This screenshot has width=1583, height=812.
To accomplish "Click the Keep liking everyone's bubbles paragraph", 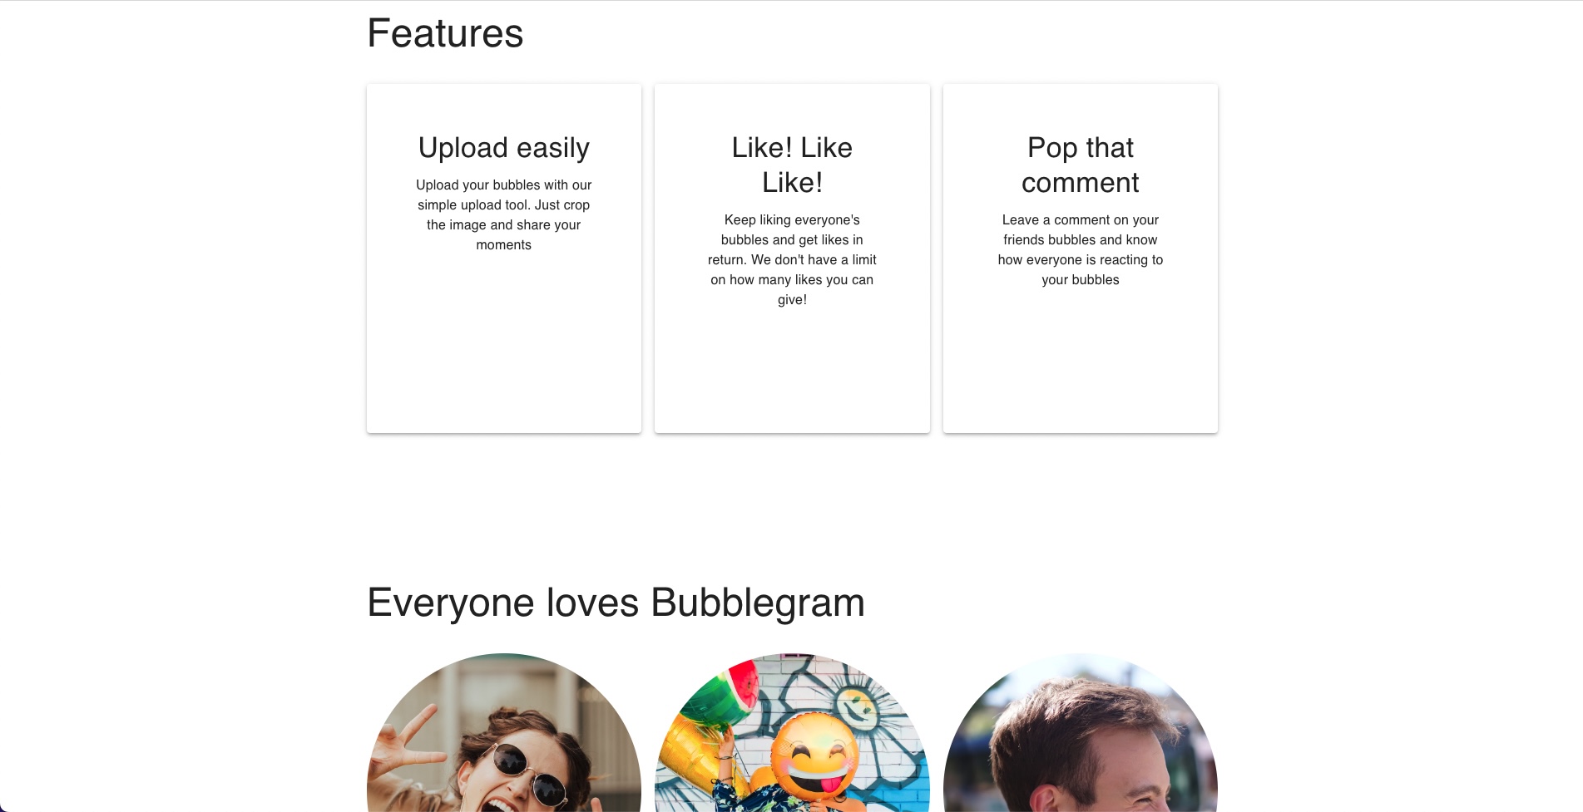I will click(792, 259).
